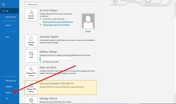The height and width of the screenshot is (104, 176).
Task: Click the Automatic Replies heading
Action: tap(49, 37)
